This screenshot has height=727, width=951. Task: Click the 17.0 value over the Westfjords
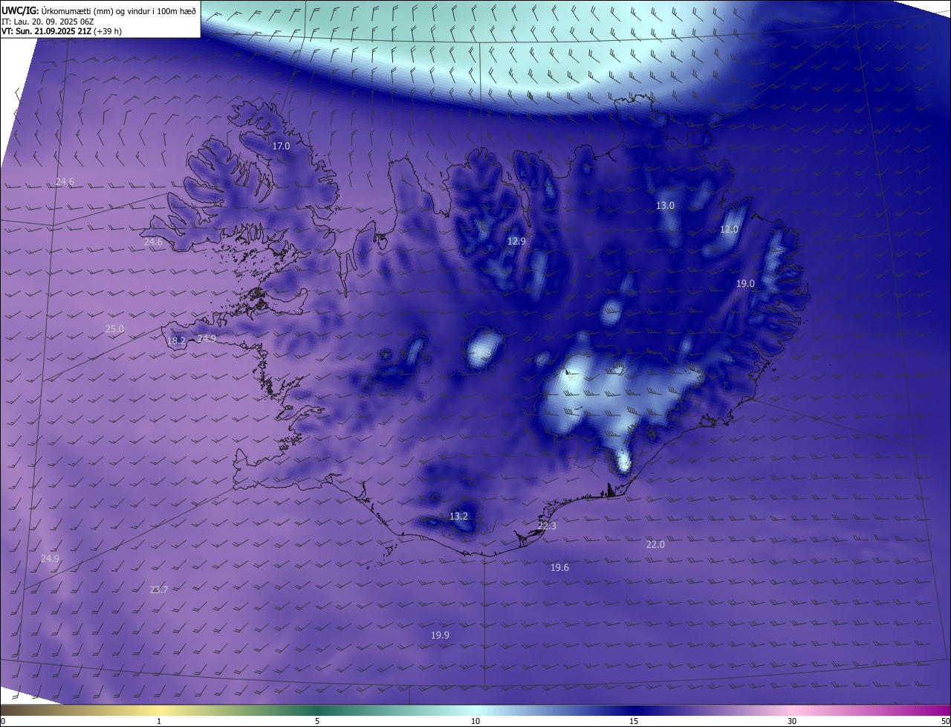(x=281, y=146)
